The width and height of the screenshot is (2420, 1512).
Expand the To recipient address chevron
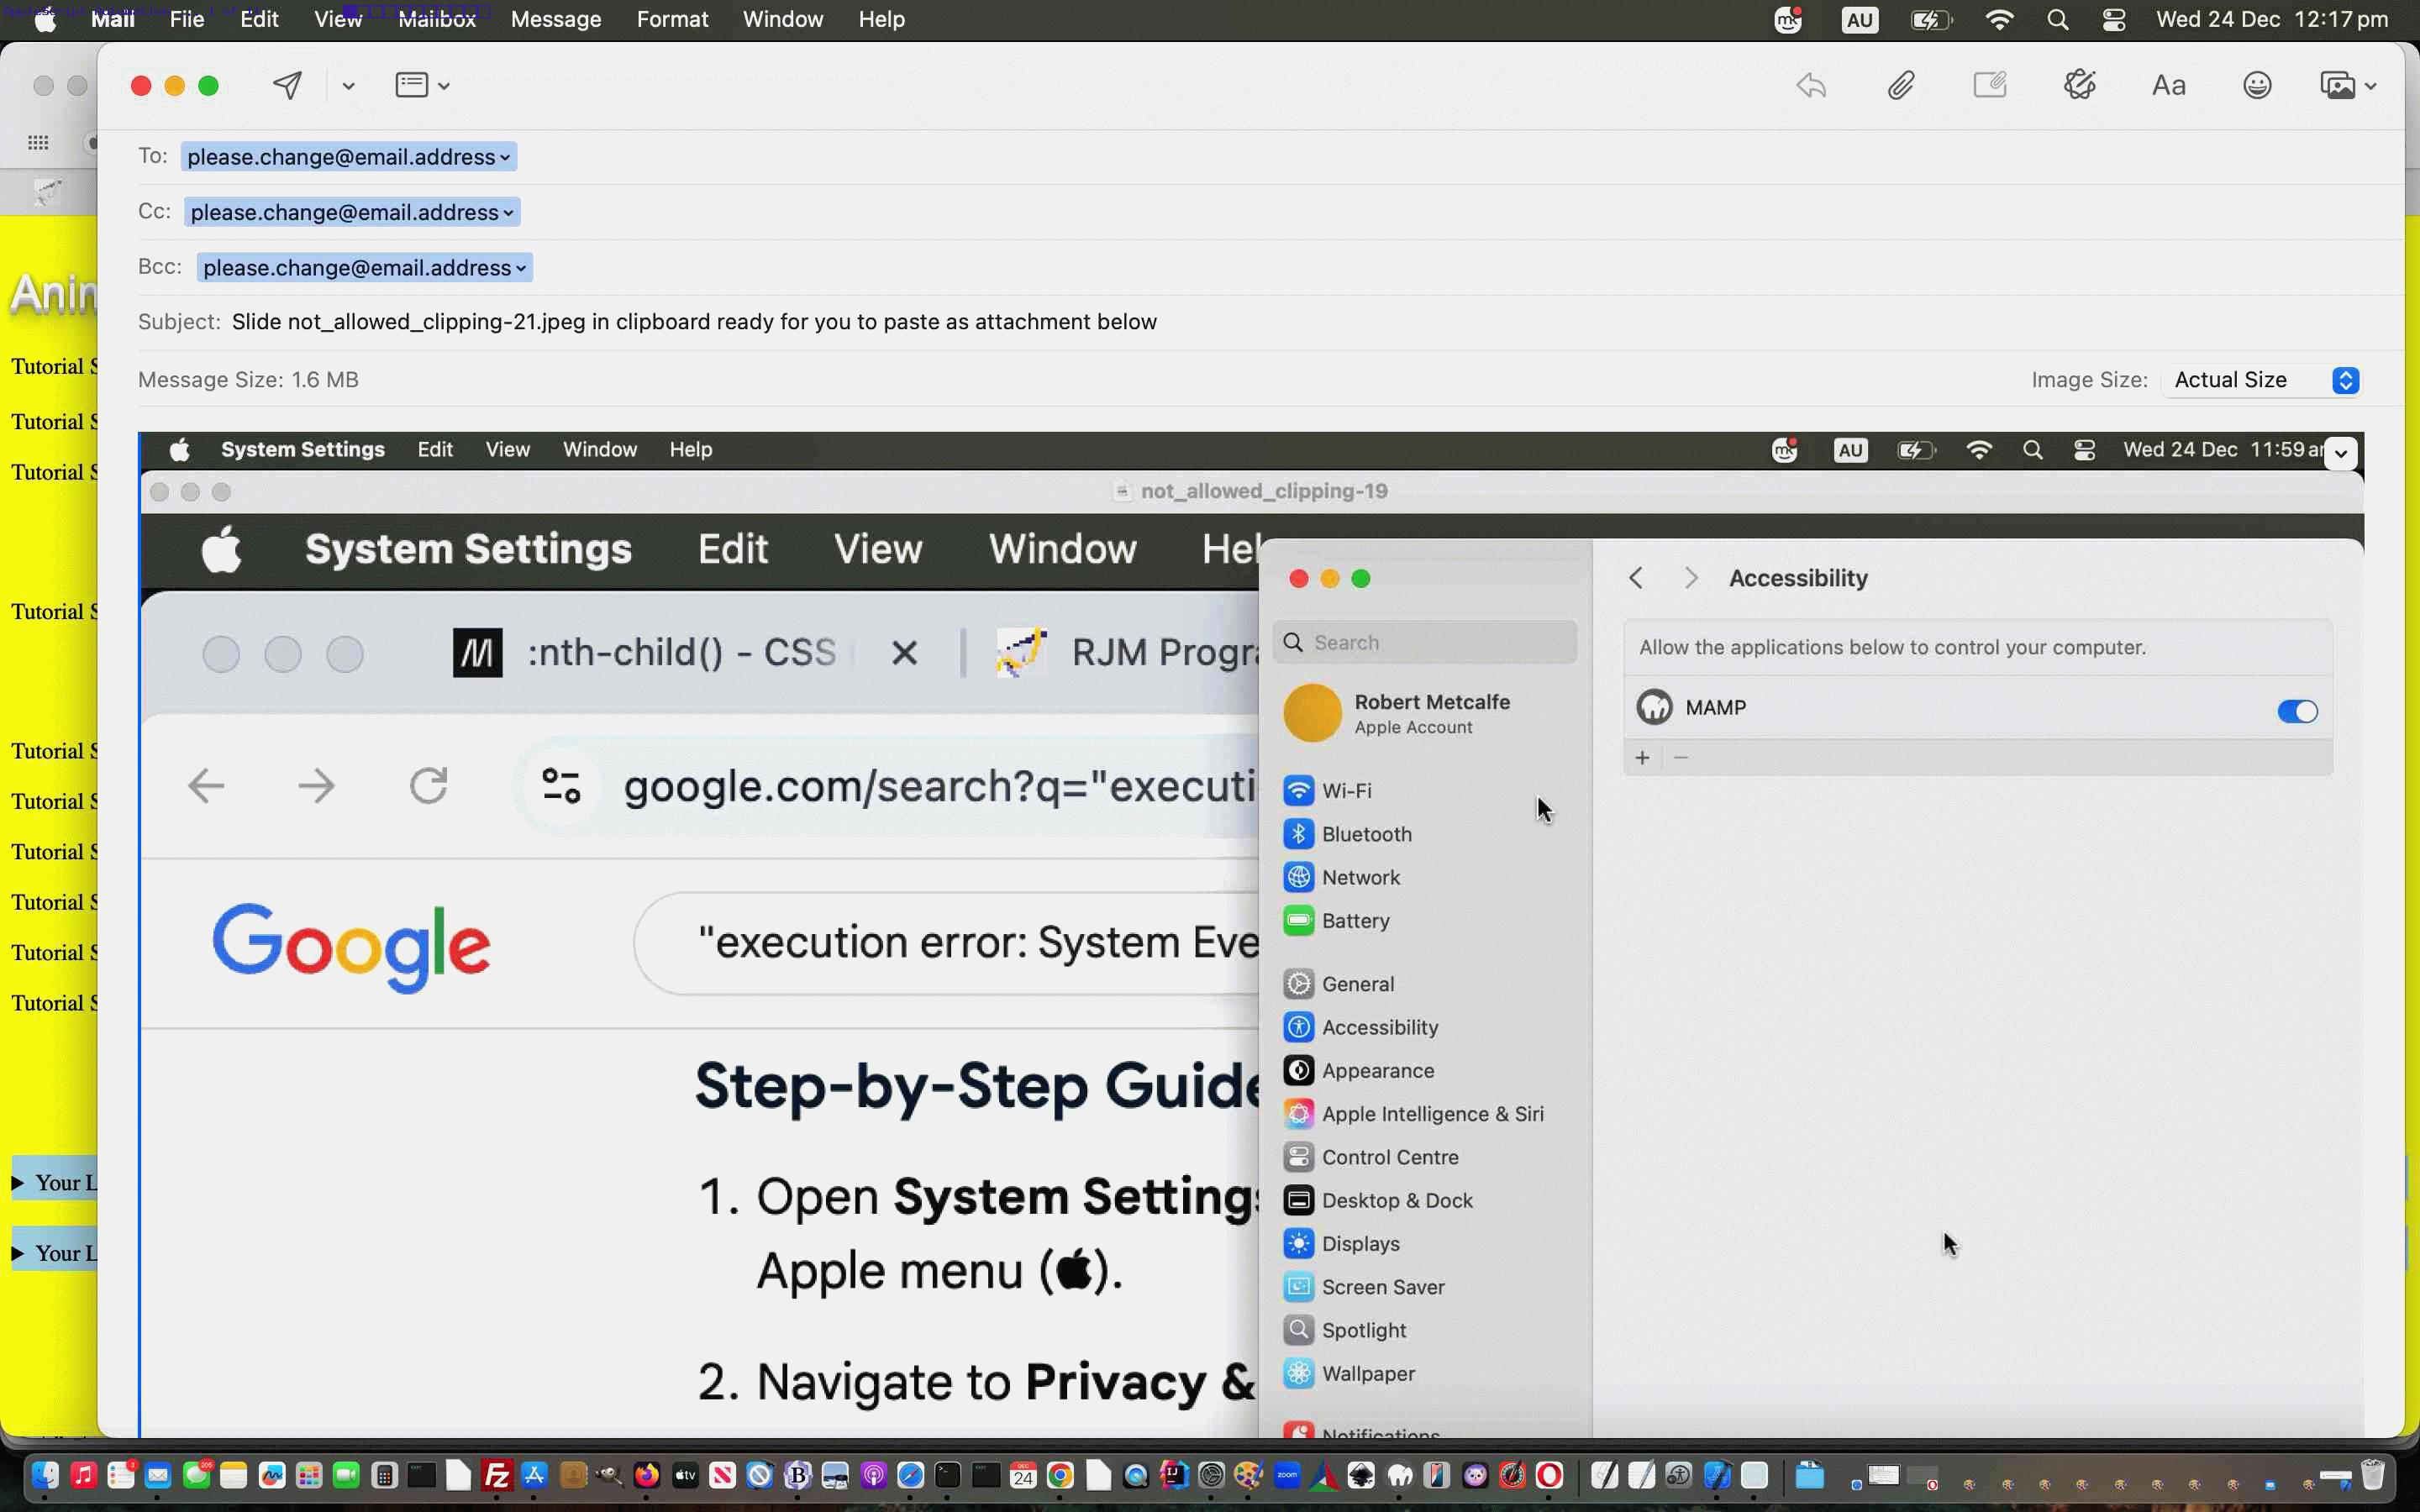tap(505, 158)
